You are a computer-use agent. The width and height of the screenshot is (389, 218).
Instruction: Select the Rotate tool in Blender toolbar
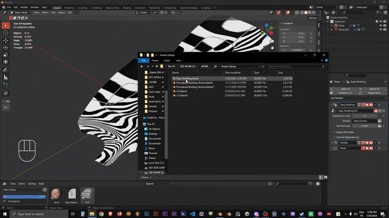[5, 47]
